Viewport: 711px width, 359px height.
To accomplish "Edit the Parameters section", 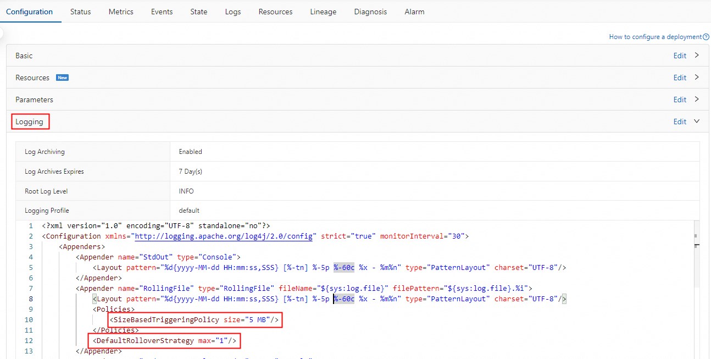I will 680,100.
